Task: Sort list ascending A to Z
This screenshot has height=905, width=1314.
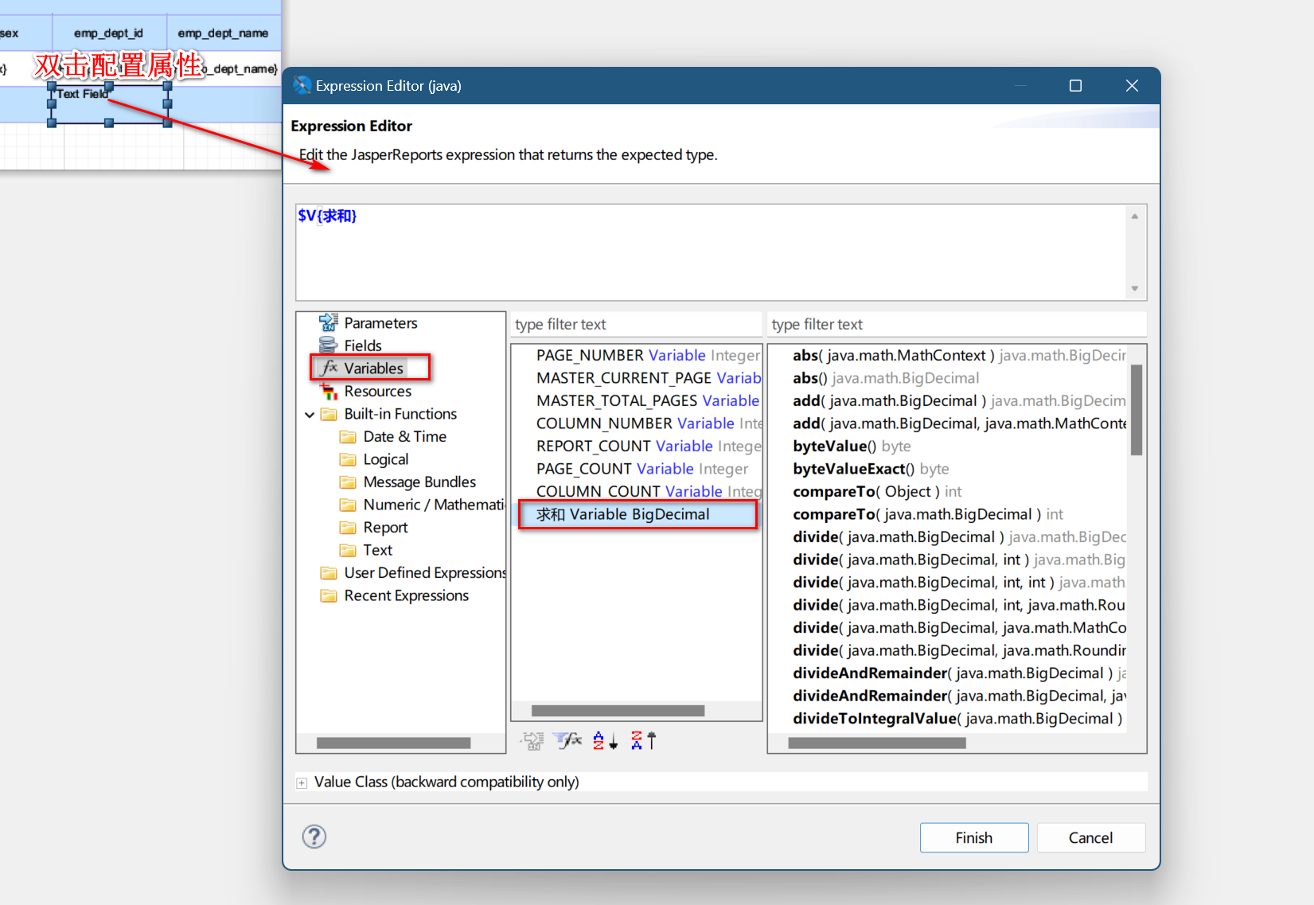Action: 605,741
